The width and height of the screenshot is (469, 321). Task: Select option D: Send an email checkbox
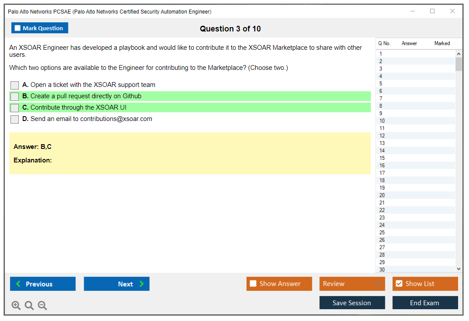tap(15, 119)
